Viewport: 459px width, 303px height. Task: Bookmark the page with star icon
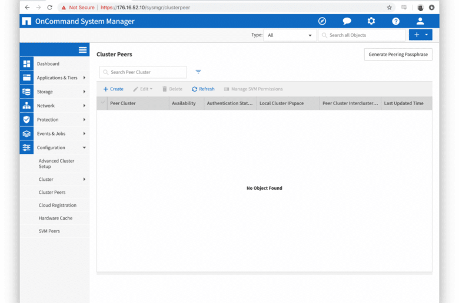coord(389,8)
